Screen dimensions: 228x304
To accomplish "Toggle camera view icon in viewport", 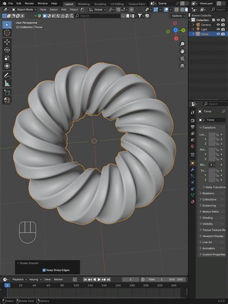I will [182, 58].
